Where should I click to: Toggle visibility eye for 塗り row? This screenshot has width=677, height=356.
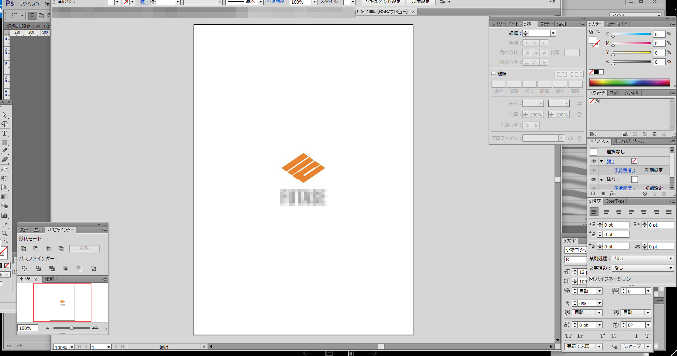point(594,179)
